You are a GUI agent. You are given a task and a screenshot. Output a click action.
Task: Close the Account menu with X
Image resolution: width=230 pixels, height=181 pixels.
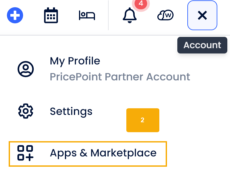[x=202, y=15]
